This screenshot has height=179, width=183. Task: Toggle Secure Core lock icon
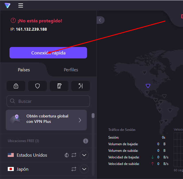click(x=16, y=86)
